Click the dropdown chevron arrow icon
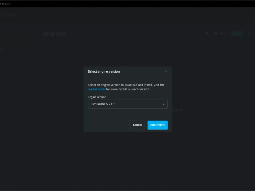This screenshot has height=191, width=255. (x=164, y=104)
